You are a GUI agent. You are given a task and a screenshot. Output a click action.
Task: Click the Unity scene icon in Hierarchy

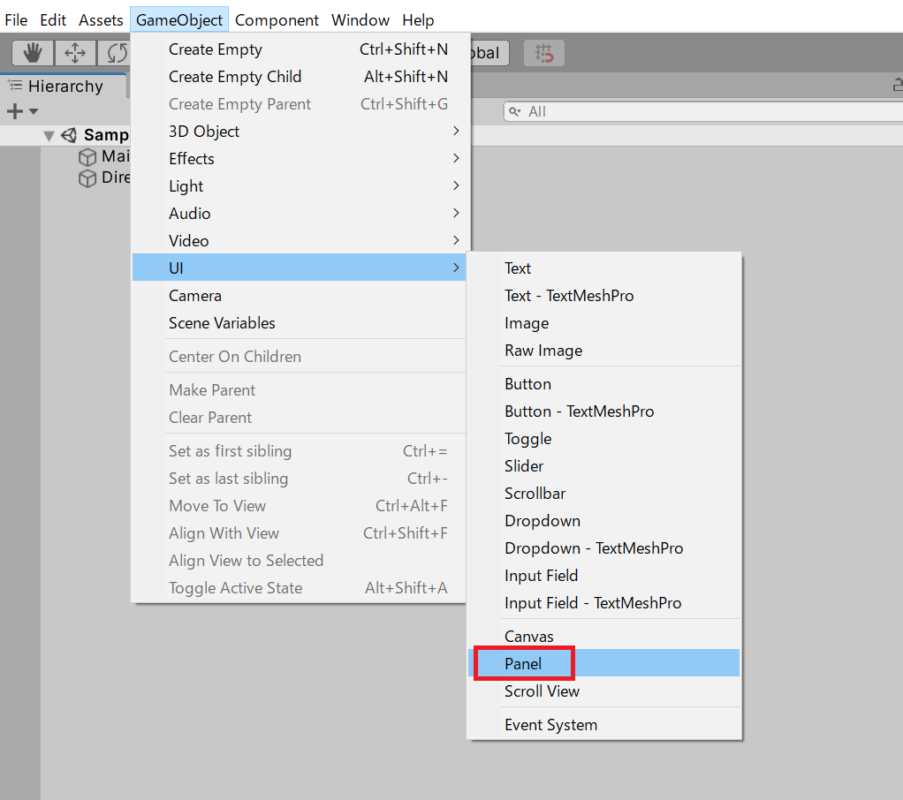(69, 135)
